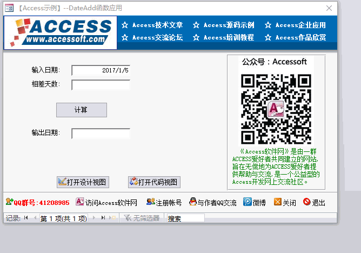Open the Access企业应用 link
361x253 pixels.
click(x=300, y=25)
